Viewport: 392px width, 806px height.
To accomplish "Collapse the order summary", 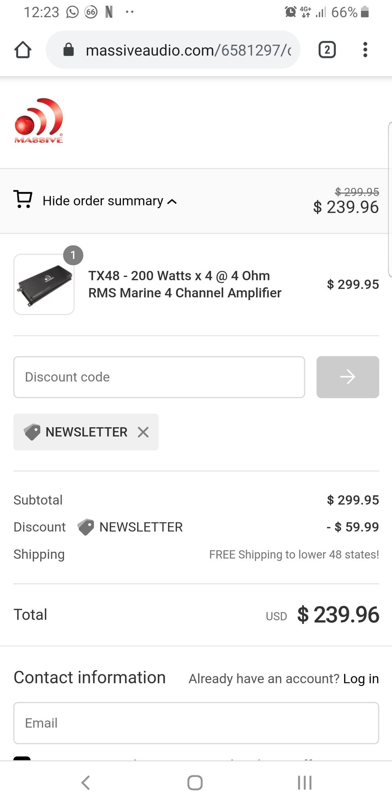I will pyautogui.click(x=103, y=201).
